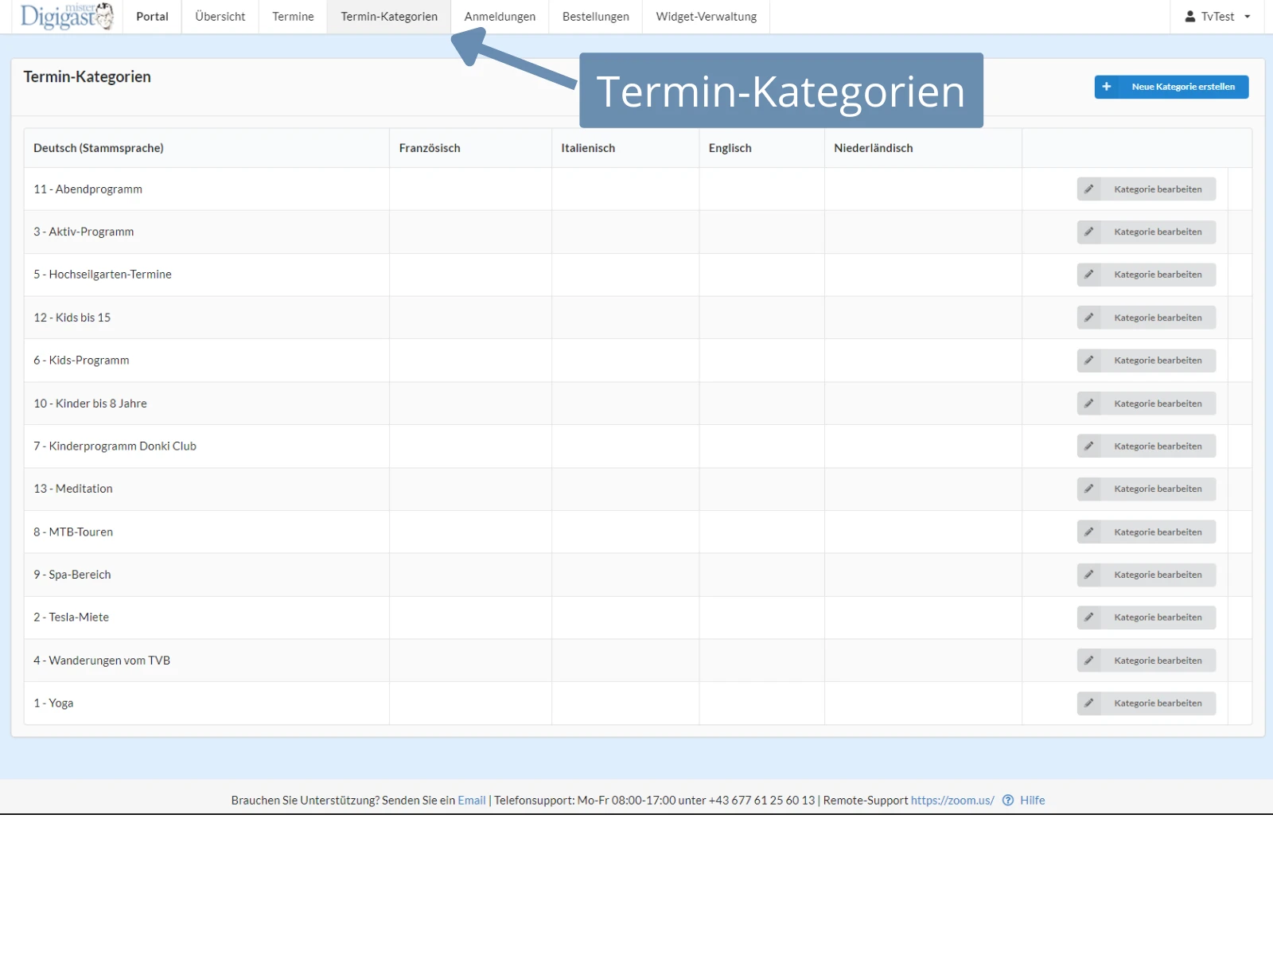Click the plus icon to create a new category
The height and width of the screenshot is (955, 1273).
click(1107, 87)
